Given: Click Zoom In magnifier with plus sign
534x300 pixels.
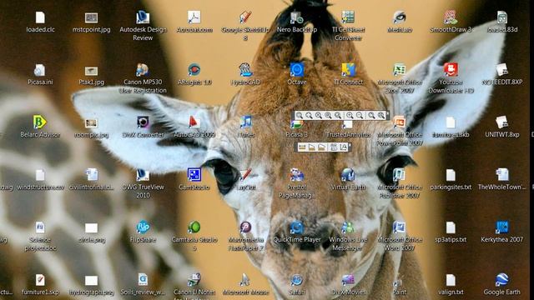Looking at the screenshot, I should coord(350,115).
